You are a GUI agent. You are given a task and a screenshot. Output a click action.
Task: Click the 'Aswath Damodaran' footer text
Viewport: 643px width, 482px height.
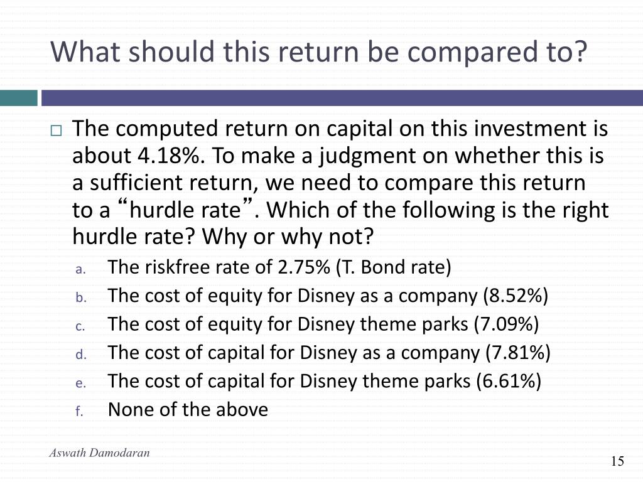99,453
